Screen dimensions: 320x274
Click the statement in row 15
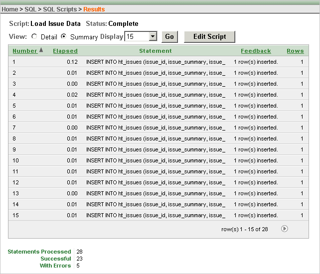[156, 216]
